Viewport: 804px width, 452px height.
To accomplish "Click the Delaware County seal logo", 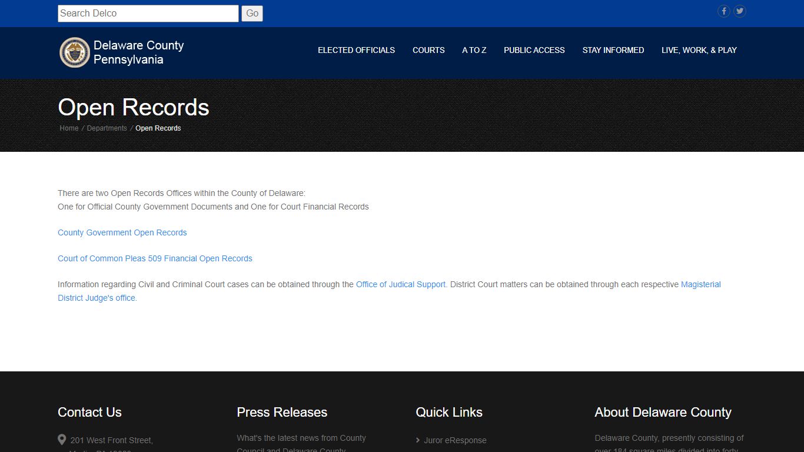I will pos(75,52).
